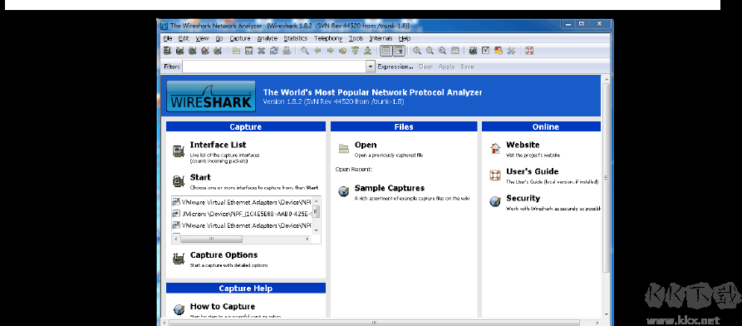The height and width of the screenshot is (326, 742).
Task: Open coloring rules toolbar icon
Action: 499,51
